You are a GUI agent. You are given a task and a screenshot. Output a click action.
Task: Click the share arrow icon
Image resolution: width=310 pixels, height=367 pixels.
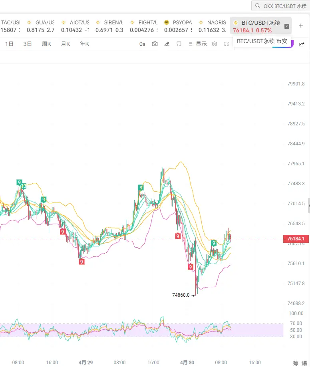(302, 44)
